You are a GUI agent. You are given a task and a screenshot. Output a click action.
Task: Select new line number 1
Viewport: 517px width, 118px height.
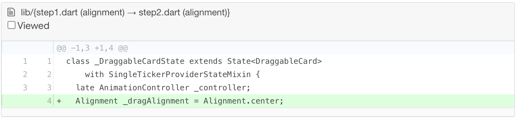pyautogui.click(x=49, y=61)
